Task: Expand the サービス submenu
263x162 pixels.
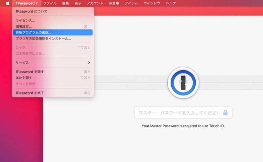Action: coord(53,63)
